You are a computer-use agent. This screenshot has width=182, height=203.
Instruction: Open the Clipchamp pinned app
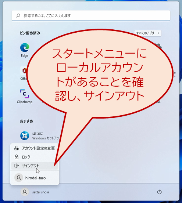click(25, 94)
